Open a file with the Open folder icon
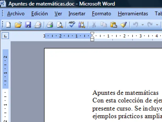 [x=18, y=25]
